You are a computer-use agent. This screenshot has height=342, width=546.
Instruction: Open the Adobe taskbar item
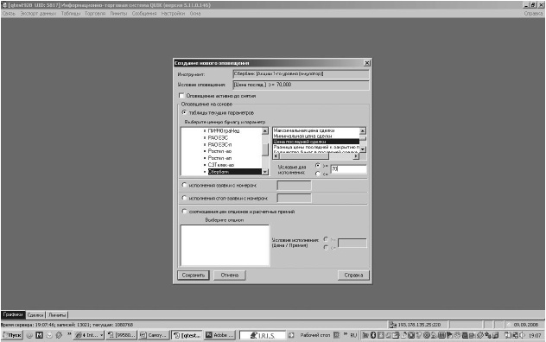pos(219,335)
